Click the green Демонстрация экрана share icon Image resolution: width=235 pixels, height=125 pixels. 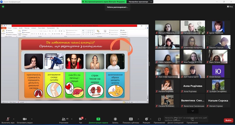pos(98,119)
